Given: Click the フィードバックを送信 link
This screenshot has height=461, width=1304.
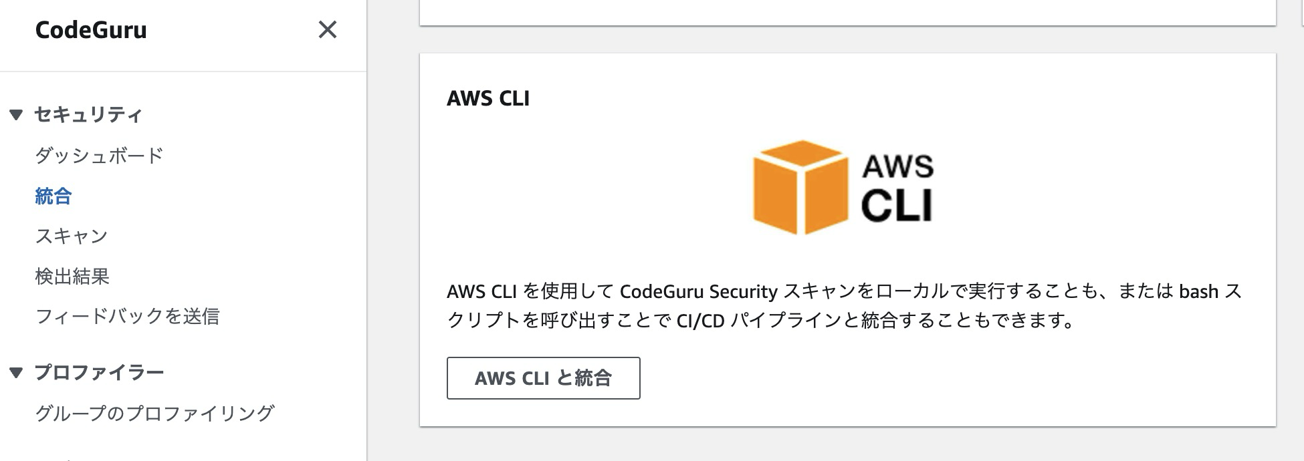Looking at the screenshot, I should pyautogui.click(x=127, y=316).
